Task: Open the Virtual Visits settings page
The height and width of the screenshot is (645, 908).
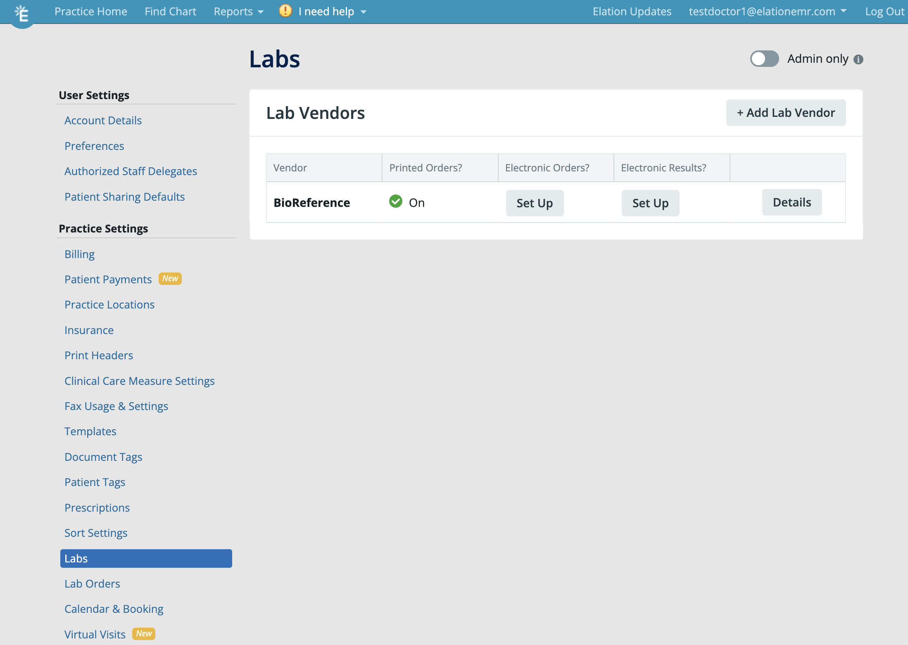Action: tap(95, 634)
